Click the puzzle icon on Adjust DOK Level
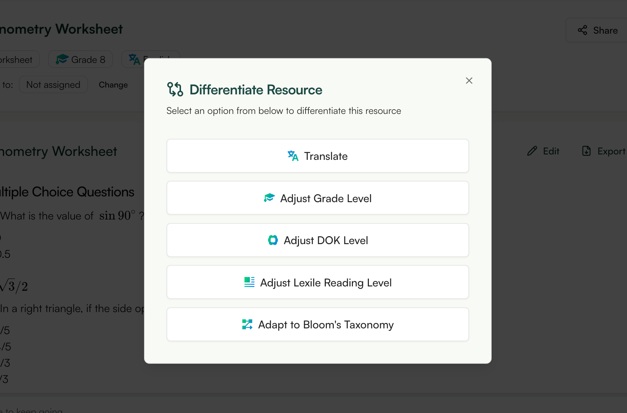The height and width of the screenshot is (413, 627). 273,240
